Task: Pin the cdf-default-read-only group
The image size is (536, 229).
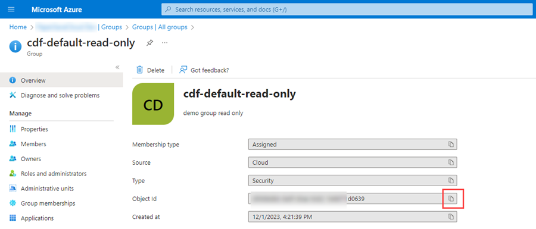Action: click(149, 43)
